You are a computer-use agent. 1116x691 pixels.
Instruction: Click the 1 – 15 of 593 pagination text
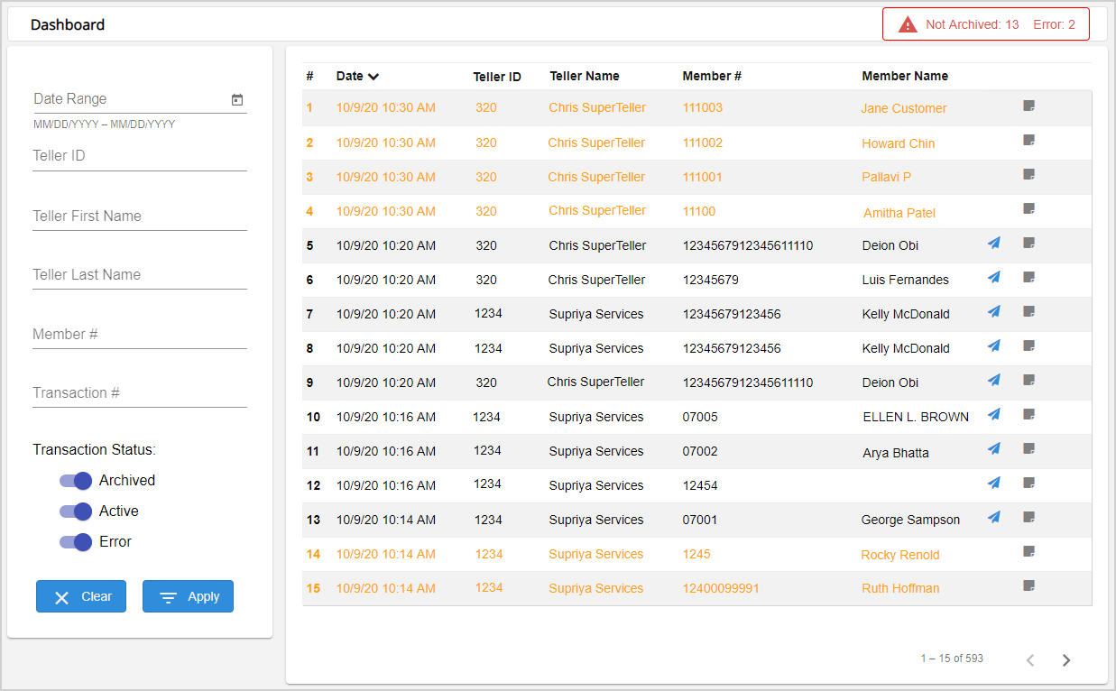[x=952, y=659]
